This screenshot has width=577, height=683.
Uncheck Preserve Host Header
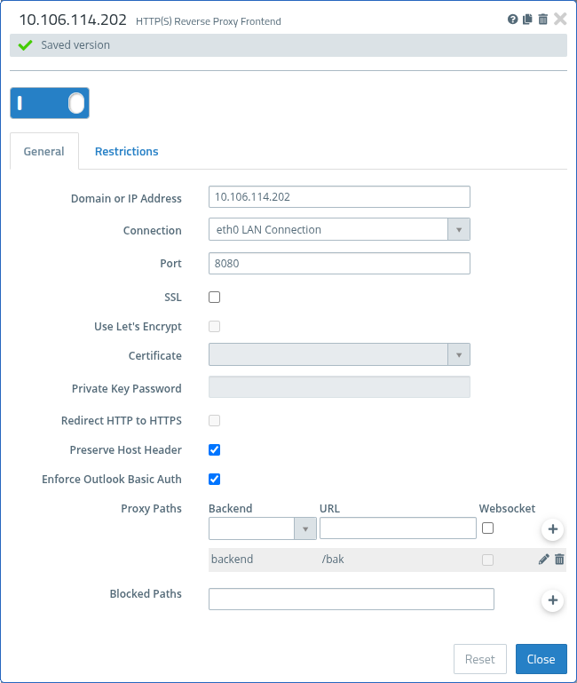215,449
